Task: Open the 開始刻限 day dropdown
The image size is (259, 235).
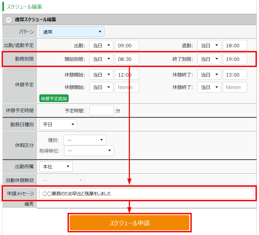Action: (101, 59)
